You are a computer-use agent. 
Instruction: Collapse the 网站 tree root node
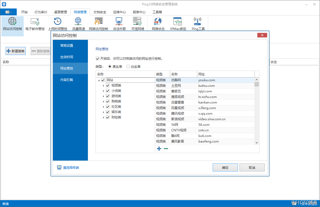(x=99, y=80)
